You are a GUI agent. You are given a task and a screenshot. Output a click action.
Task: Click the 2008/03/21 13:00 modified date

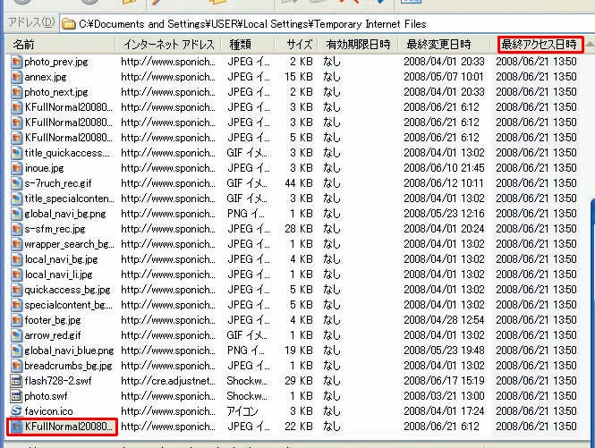(x=444, y=396)
